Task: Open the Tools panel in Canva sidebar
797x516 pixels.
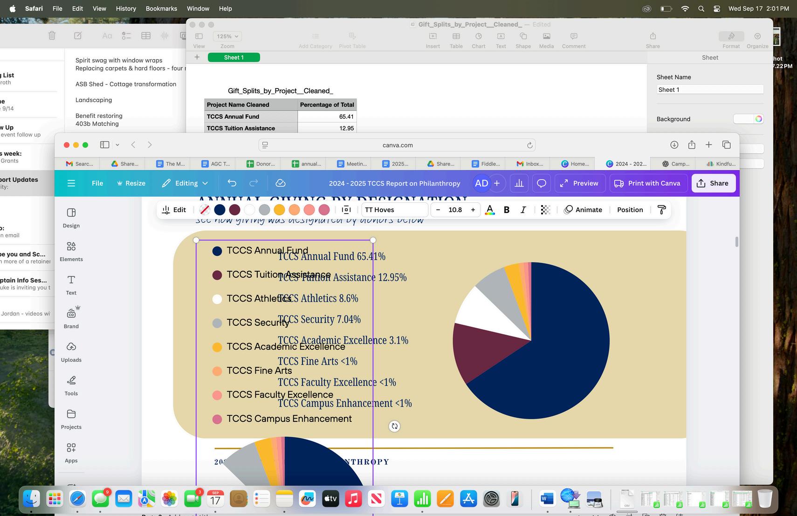Action: pos(71,385)
